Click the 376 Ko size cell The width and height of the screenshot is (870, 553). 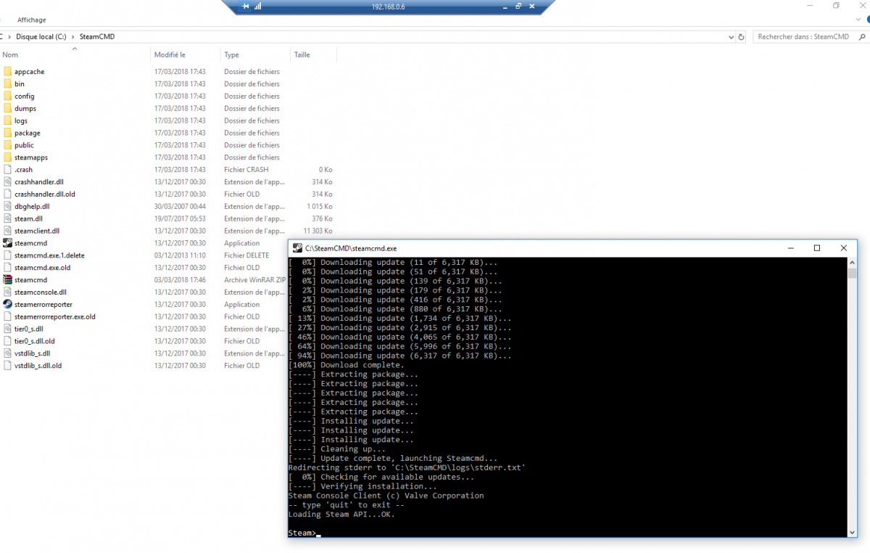click(322, 218)
